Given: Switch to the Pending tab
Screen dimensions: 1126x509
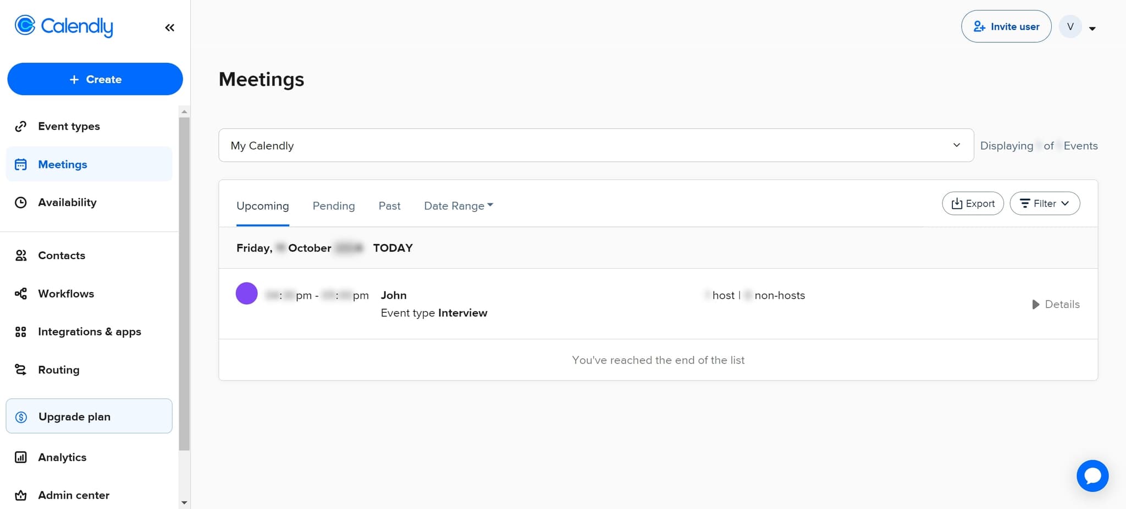Looking at the screenshot, I should click(334, 205).
